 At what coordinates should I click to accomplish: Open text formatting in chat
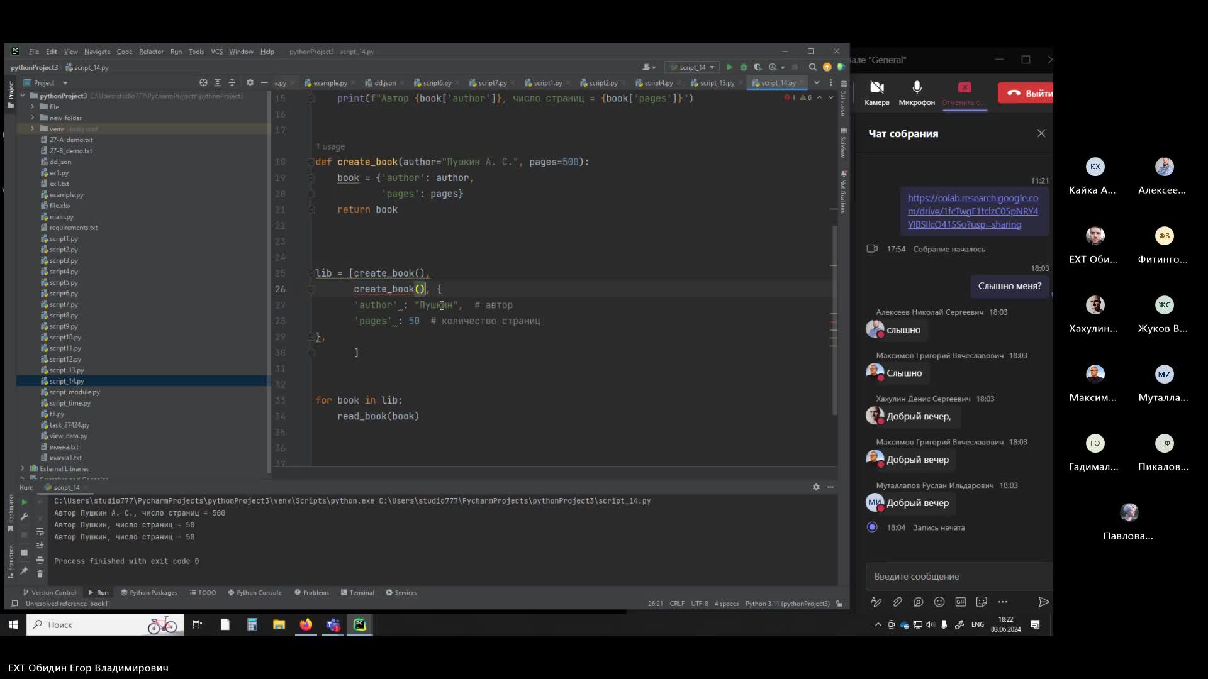[x=876, y=602]
